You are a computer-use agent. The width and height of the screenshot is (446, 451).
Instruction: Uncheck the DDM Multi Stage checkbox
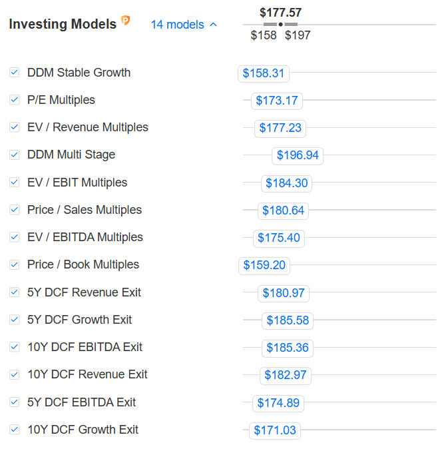coord(15,155)
